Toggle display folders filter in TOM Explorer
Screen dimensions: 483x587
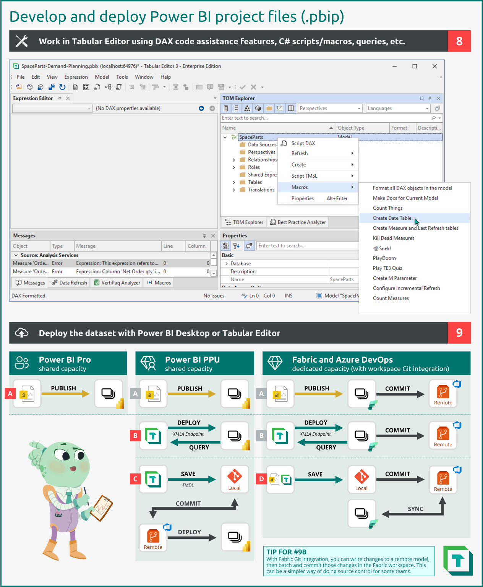(x=269, y=109)
